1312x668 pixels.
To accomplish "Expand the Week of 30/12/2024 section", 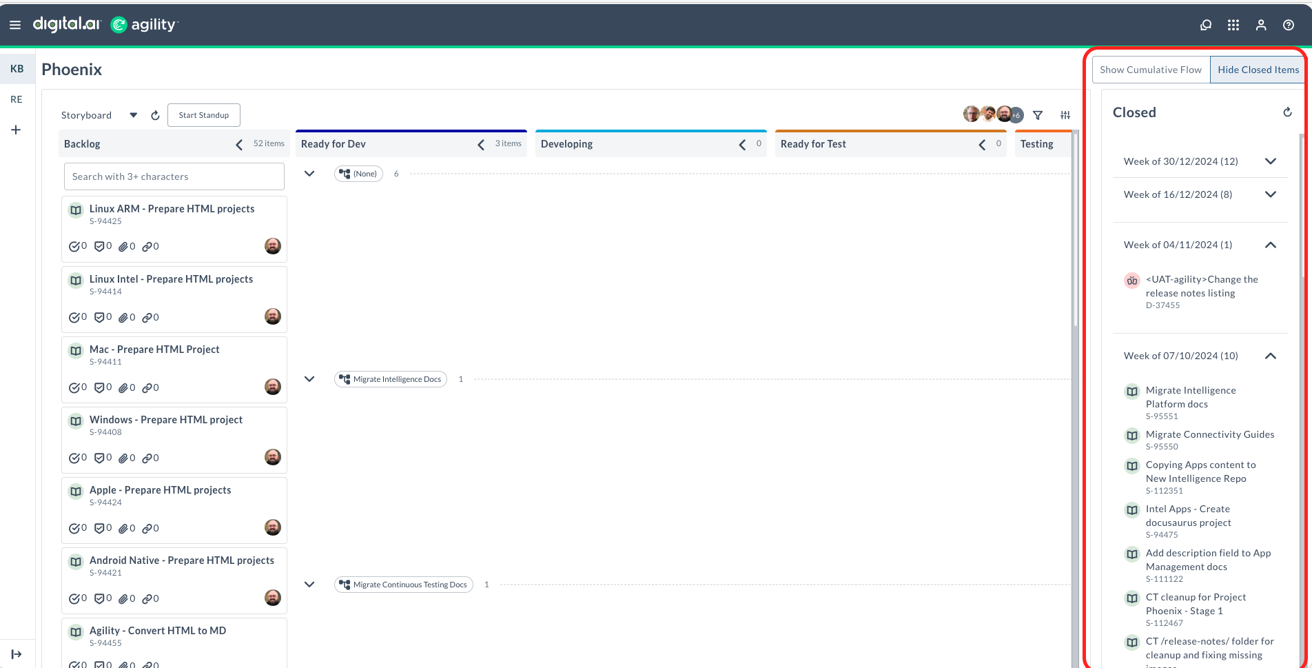I will 1270,161.
